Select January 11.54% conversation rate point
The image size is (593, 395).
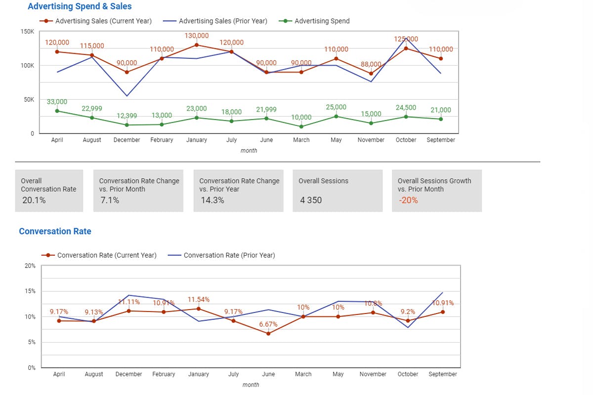click(x=199, y=309)
